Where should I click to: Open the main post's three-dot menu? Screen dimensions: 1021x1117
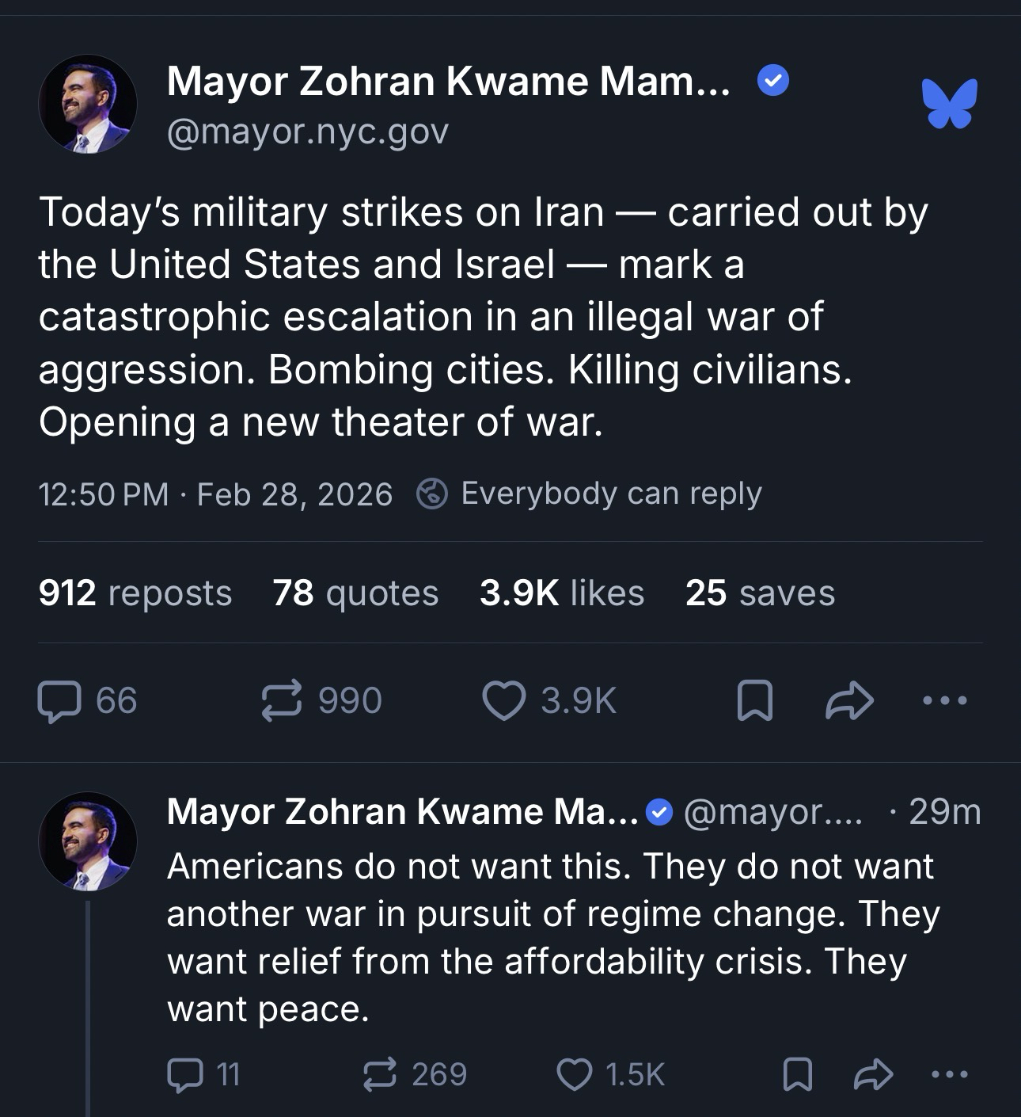click(944, 700)
